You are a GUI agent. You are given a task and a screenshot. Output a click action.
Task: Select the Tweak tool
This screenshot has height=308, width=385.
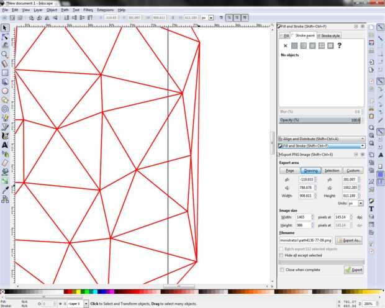5,46
